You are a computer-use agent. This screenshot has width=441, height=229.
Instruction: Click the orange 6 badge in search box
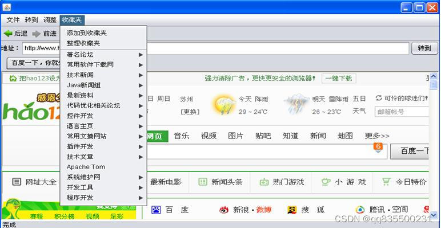click(378, 146)
